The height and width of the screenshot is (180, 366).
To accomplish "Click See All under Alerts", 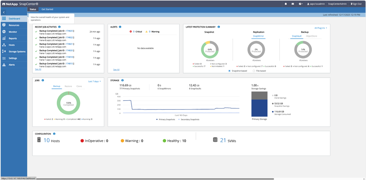I will (x=116, y=69).
